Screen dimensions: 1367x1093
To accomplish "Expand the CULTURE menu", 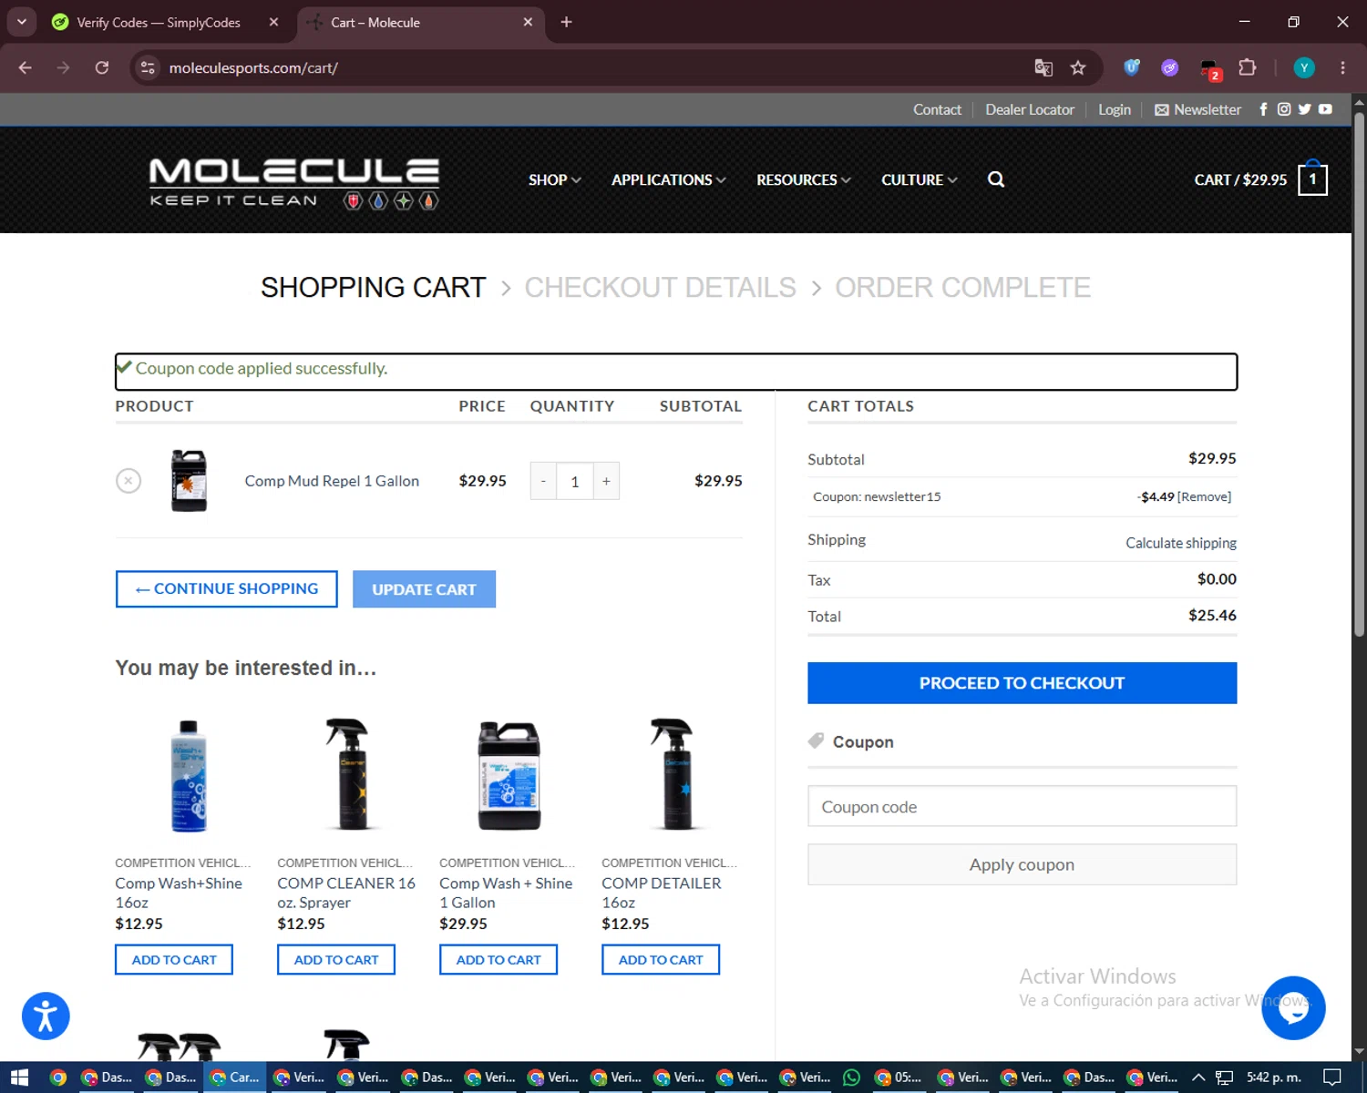I will click(920, 180).
